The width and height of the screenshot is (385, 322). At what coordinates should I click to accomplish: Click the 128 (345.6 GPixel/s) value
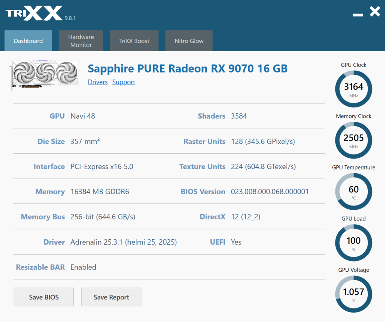263,141
